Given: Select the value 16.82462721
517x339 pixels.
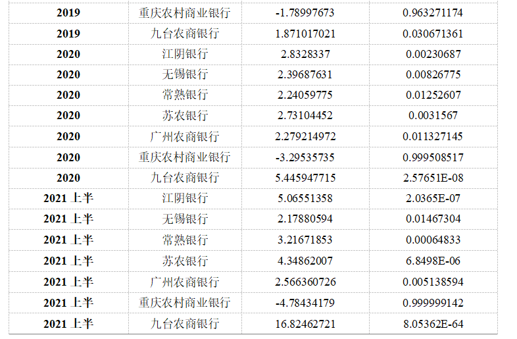Looking at the screenshot, I should [305, 324].
